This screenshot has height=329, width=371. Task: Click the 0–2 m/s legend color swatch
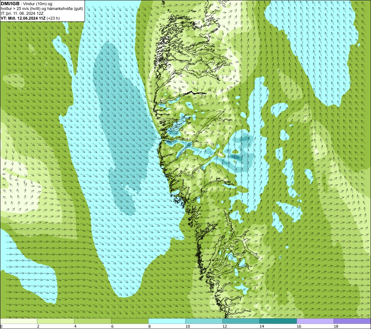coord(19,321)
